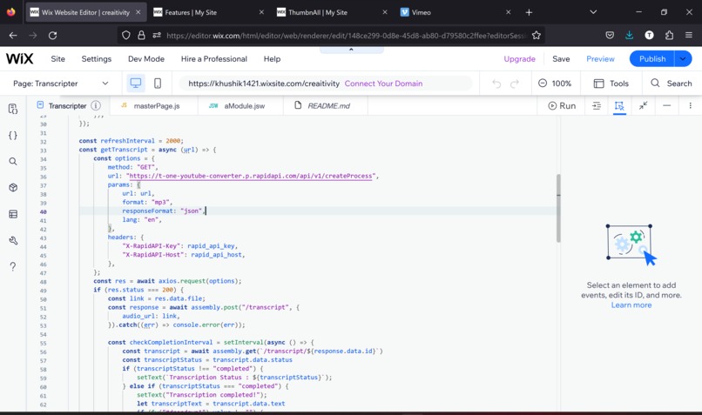Viewport: 702px width, 415px height.
Task: Switch to desktop view
Action: pos(136,84)
